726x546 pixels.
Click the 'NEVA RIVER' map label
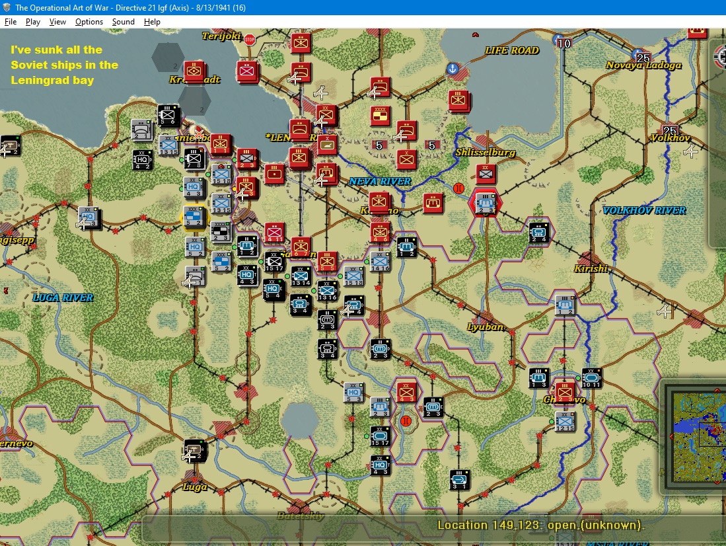pos(380,181)
